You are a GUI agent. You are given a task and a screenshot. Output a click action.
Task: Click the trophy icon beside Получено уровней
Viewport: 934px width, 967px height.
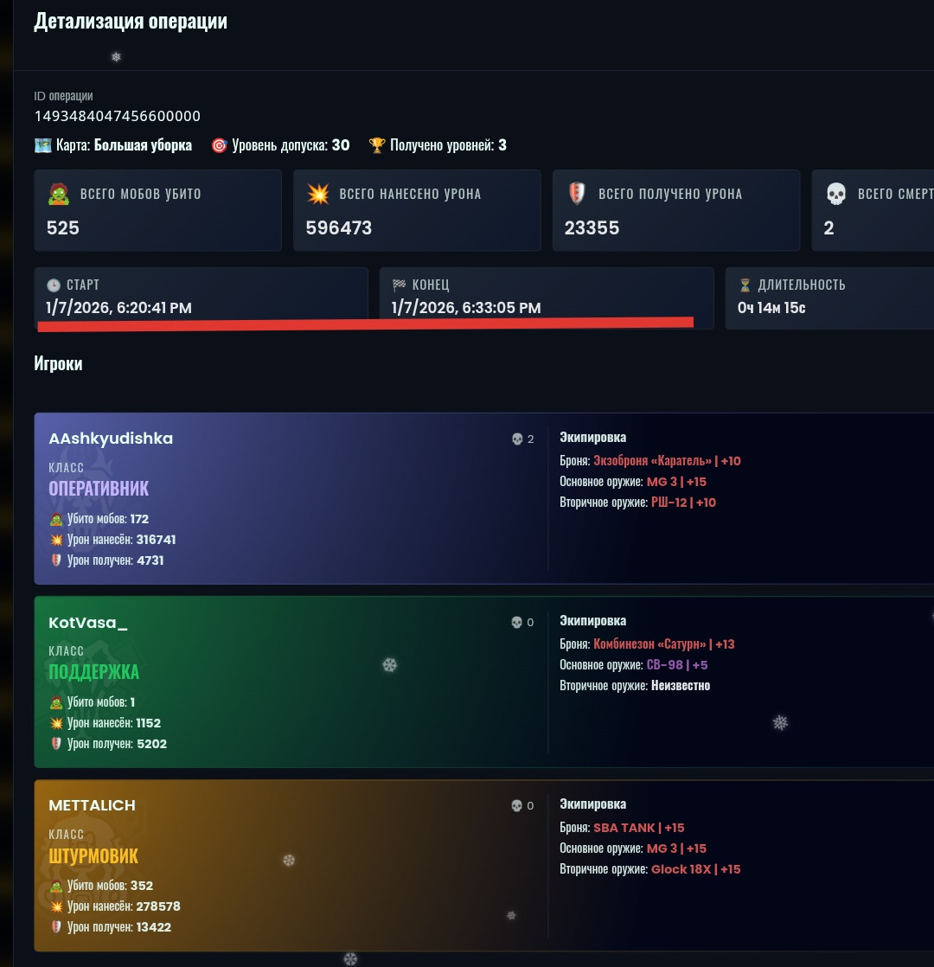click(377, 145)
